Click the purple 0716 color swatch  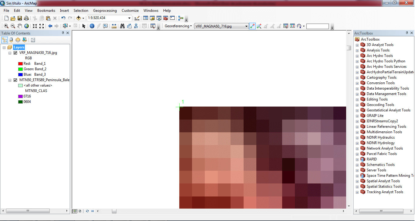pos(20,96)
